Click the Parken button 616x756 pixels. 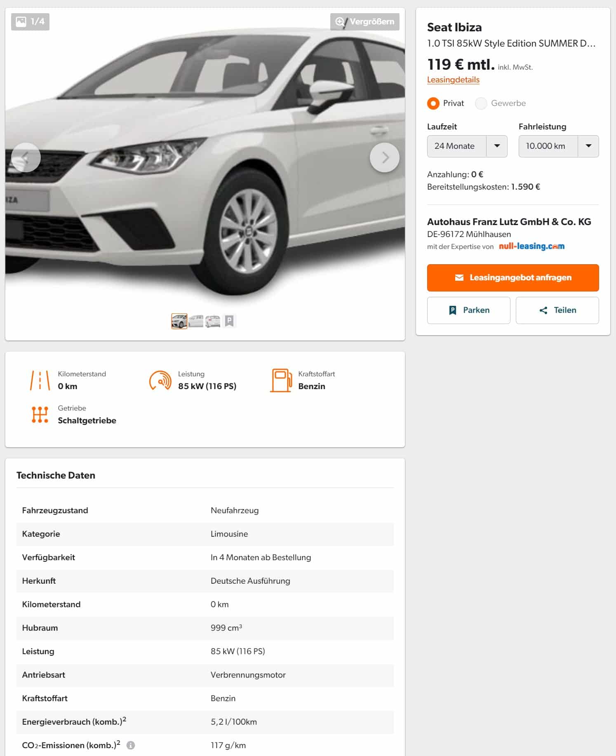(469, 310)
